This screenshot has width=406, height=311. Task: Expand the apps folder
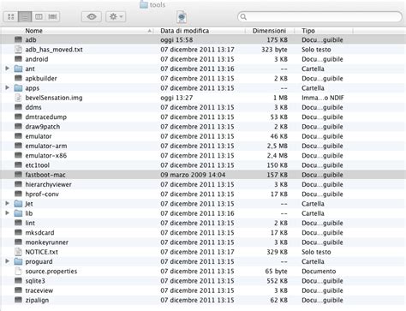(x=8, y=87)
